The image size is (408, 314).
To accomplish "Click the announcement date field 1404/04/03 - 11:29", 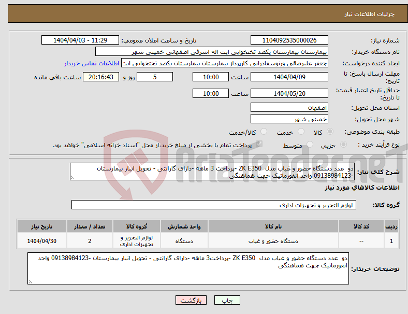I will point(80,40).
